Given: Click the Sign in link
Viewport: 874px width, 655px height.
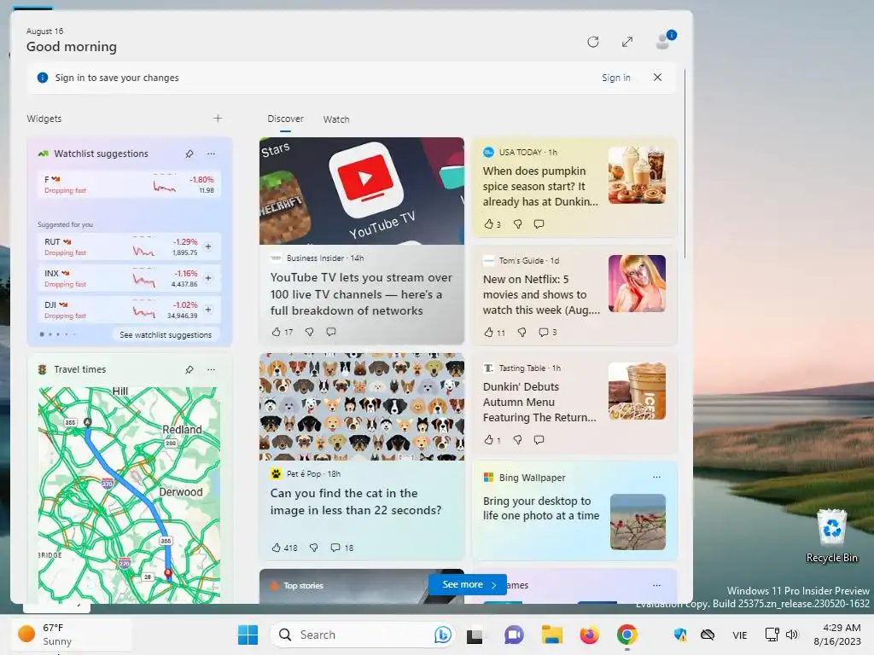Looking at the screenshot, I should coord(616,78).
